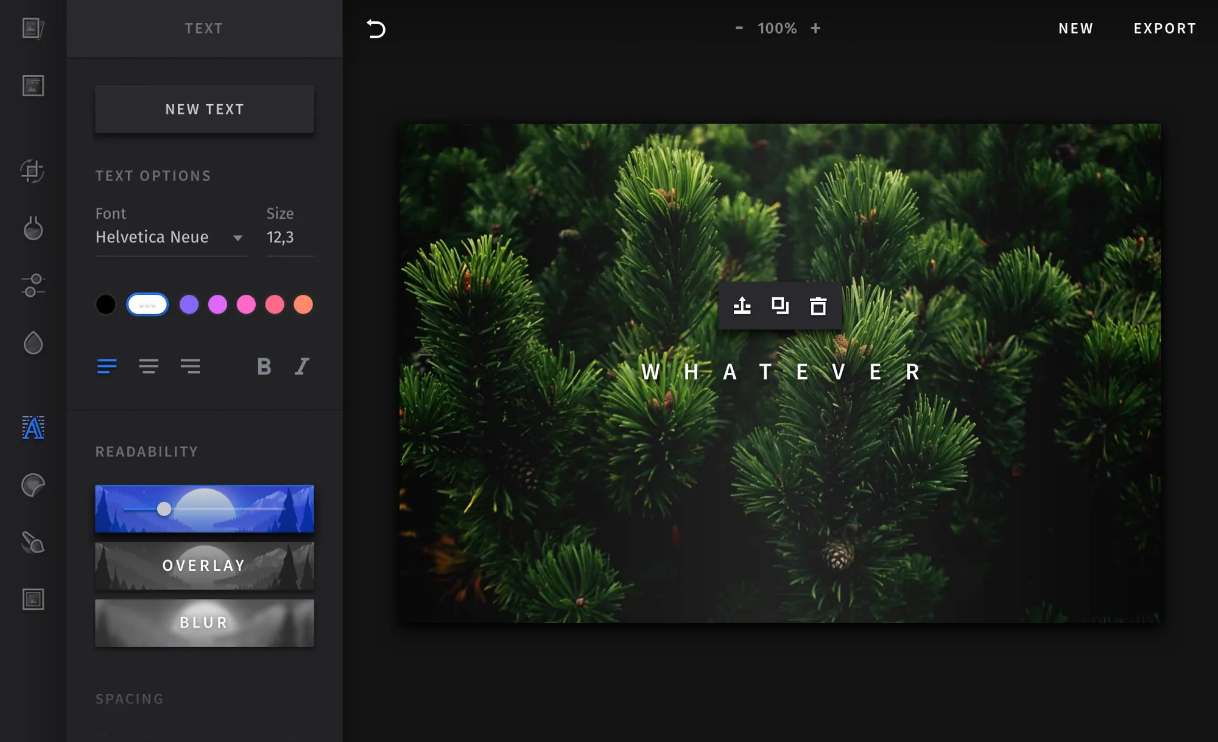The height and width of the screenshot is (742, 1218).
Task: Pick the coral red color swatch
Action: click(x=275, y=304)
